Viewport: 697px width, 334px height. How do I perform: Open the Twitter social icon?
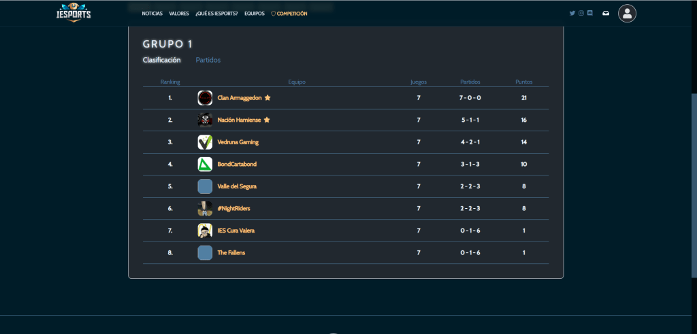pyautogui.click(x=572, y=13)
